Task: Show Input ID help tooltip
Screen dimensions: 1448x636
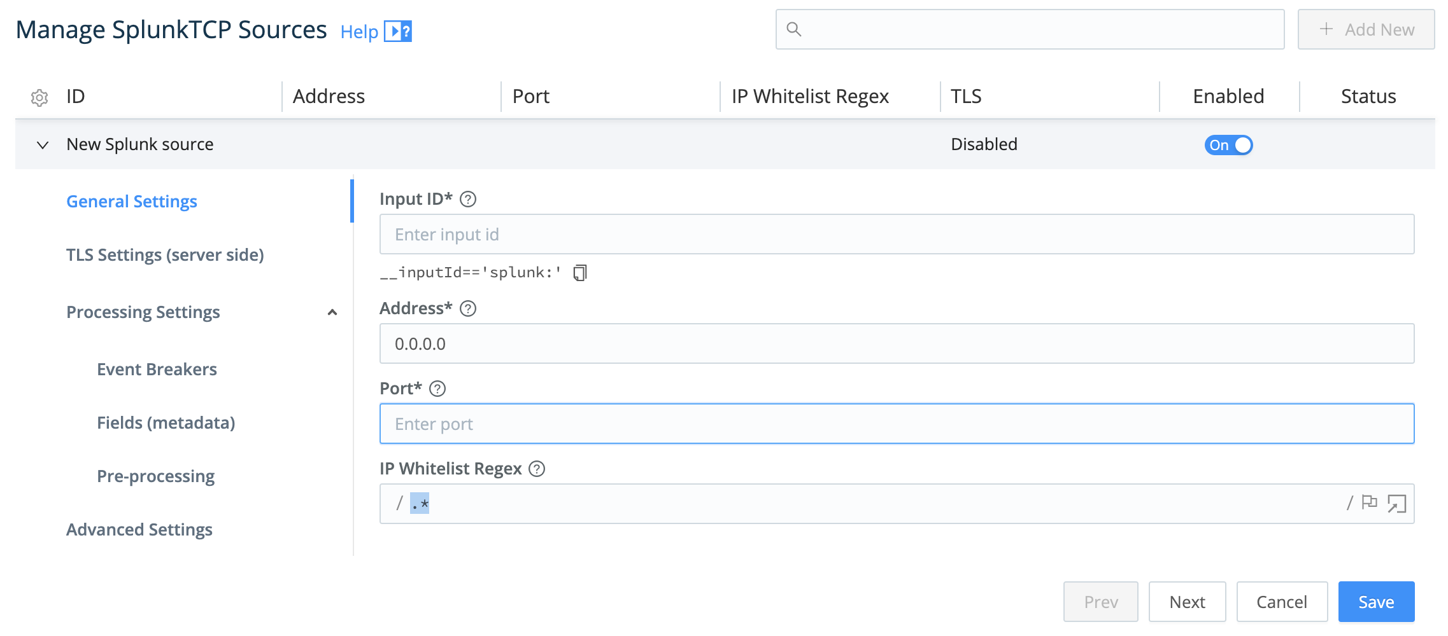Action: 468,200
